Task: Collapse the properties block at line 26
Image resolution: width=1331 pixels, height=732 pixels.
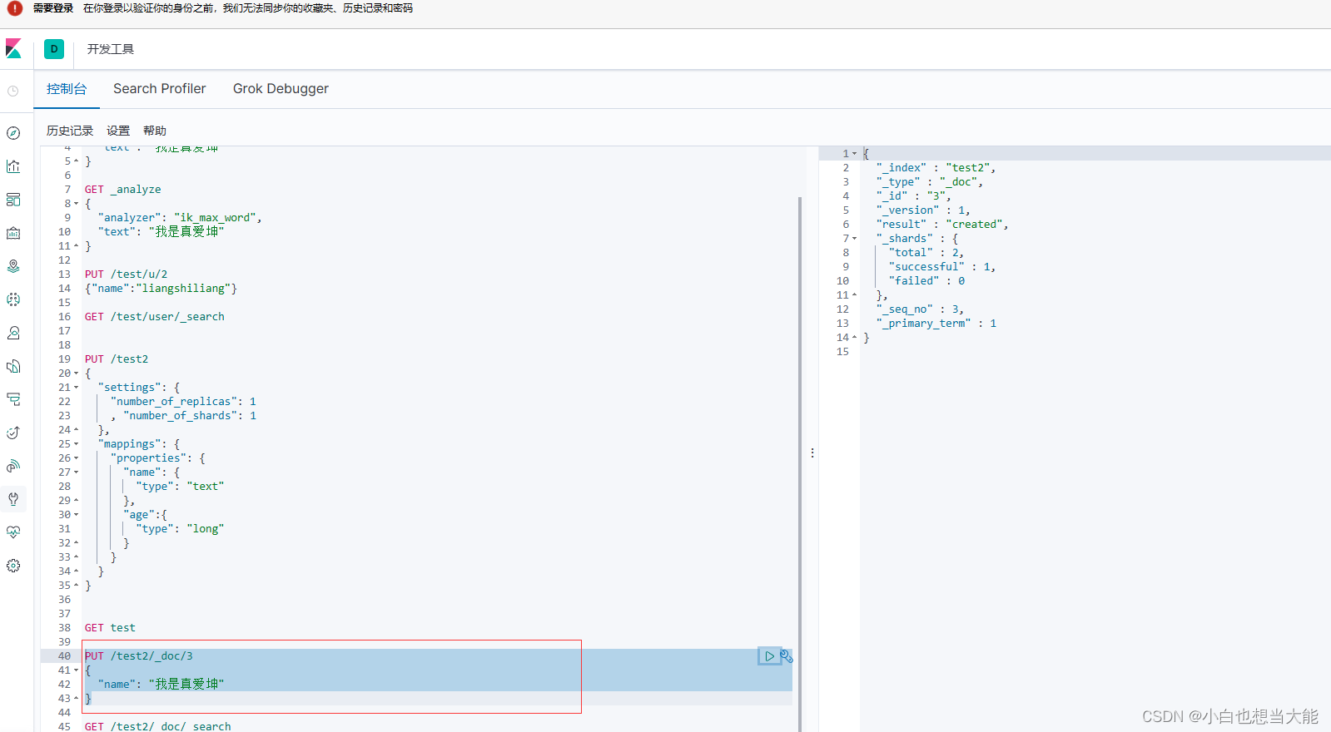Action: [x=77, y=458]
